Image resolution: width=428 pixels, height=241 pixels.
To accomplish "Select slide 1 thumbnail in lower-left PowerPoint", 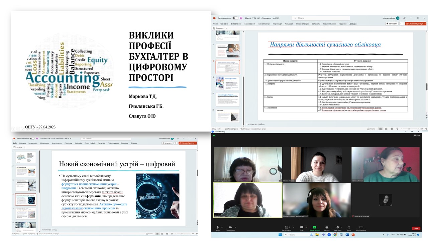I will coord(26,157).
